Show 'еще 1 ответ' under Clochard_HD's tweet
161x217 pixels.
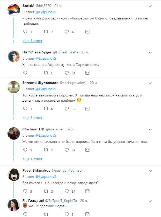coord(32,159)
